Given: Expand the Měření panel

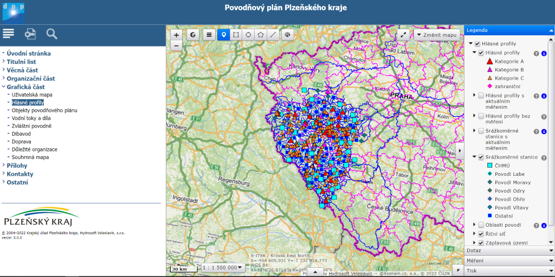Looking at the screenshot, I should (509, 261).
